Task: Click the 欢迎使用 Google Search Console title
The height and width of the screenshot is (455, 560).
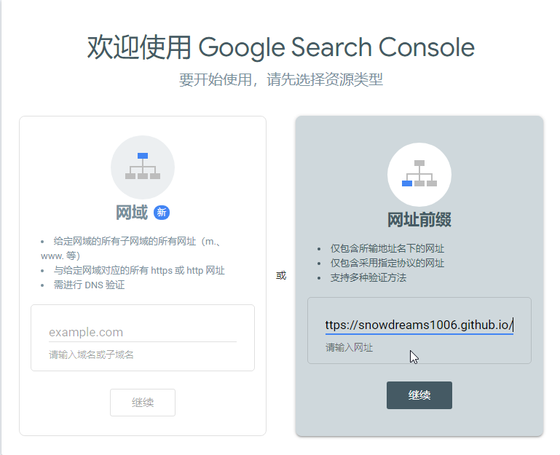Action: (x=280, y=47)
